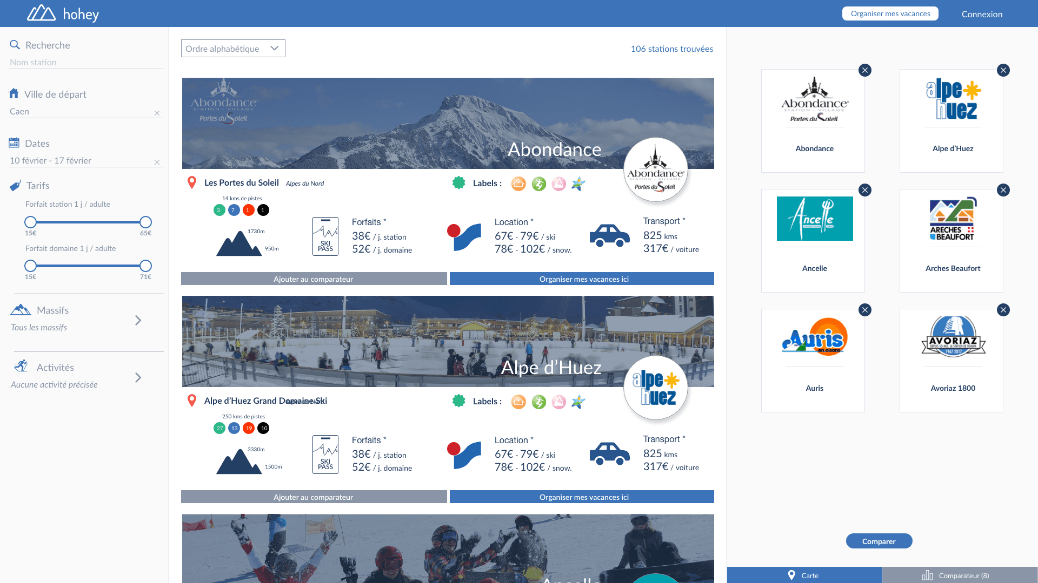This screenshot has height=583, width=1038.
Task: Click Abondance round resort logo
Action: (656, 170)
